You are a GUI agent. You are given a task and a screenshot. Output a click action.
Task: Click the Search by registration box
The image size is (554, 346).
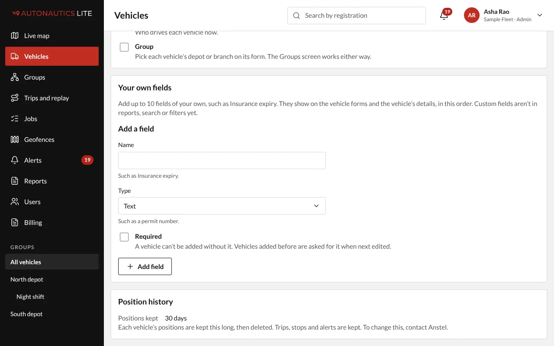pyautogui.click(x=357, y=16)
